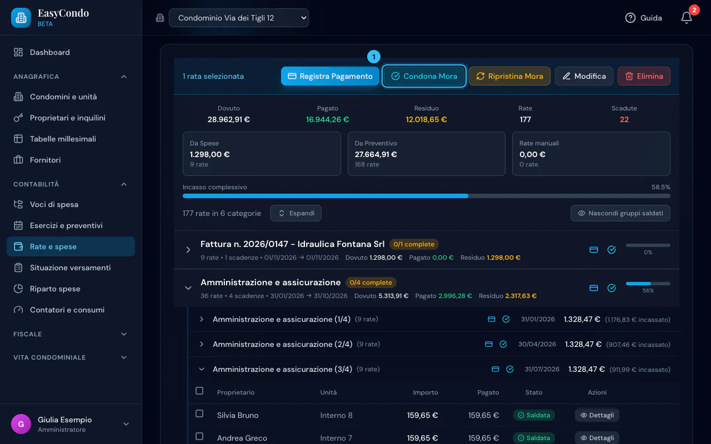
Task: Expand the VITA CONDOMINIALE sidebar section
Action: [123, 357]
